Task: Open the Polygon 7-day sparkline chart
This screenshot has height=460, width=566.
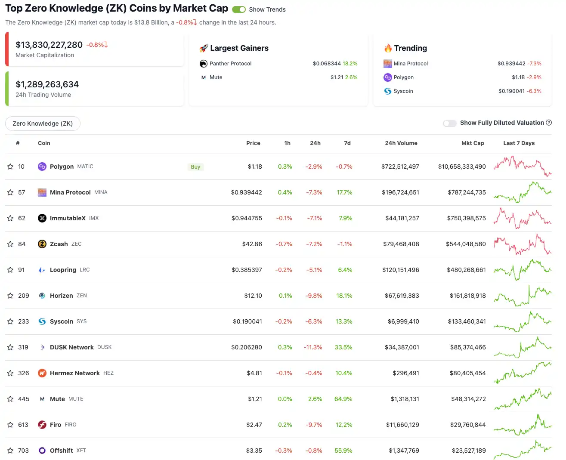Action: [x=523, y=167]
